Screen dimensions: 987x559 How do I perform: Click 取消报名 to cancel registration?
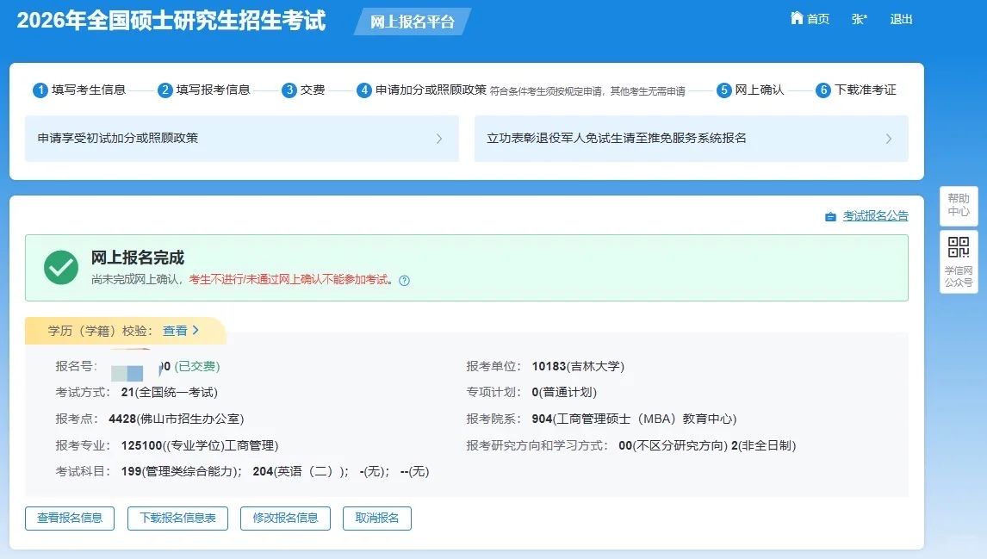[377, 518]
